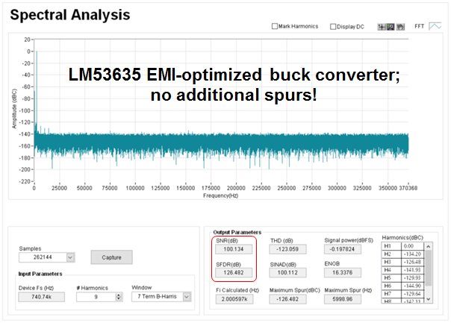Open the Samples dropdown
The width and height of the screenshot is (451, 323).
click(70, 257)
